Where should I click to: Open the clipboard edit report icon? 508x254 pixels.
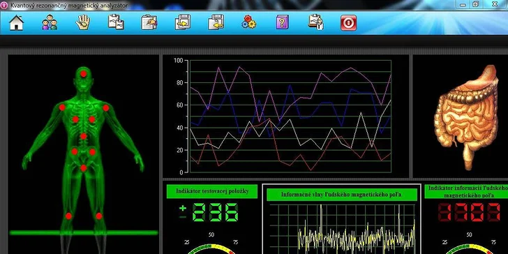point(149,22)
